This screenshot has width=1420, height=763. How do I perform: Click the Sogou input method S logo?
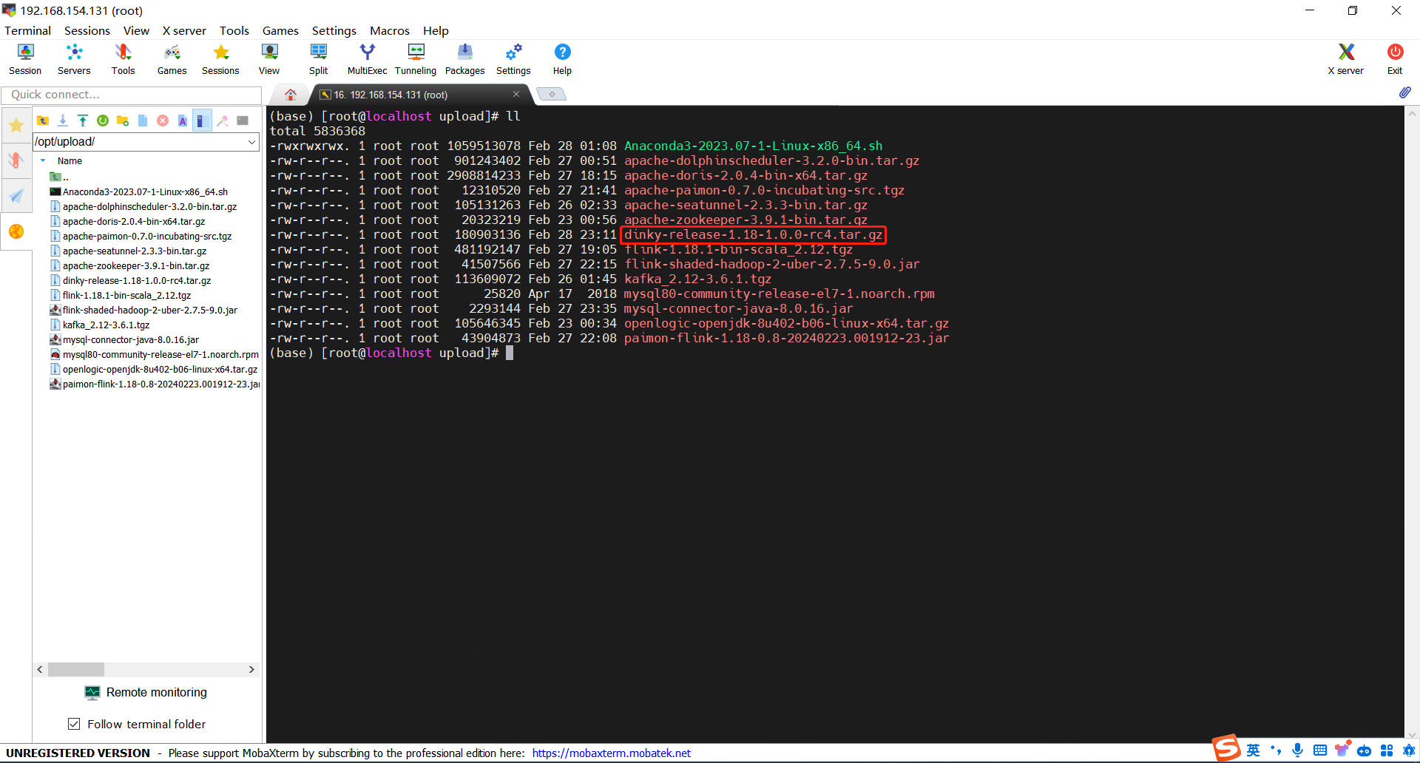1225,748
